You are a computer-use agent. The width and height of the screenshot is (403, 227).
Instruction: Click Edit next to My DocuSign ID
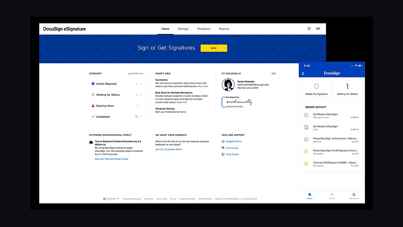click(x=274, y=73)
